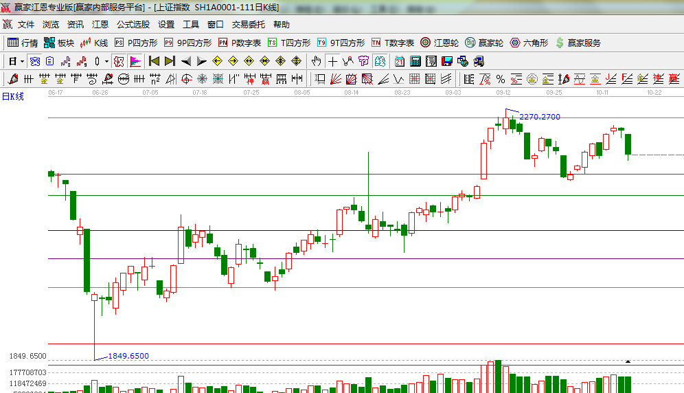Click the calculator icon in the toolbar

[x=415, y=61]
